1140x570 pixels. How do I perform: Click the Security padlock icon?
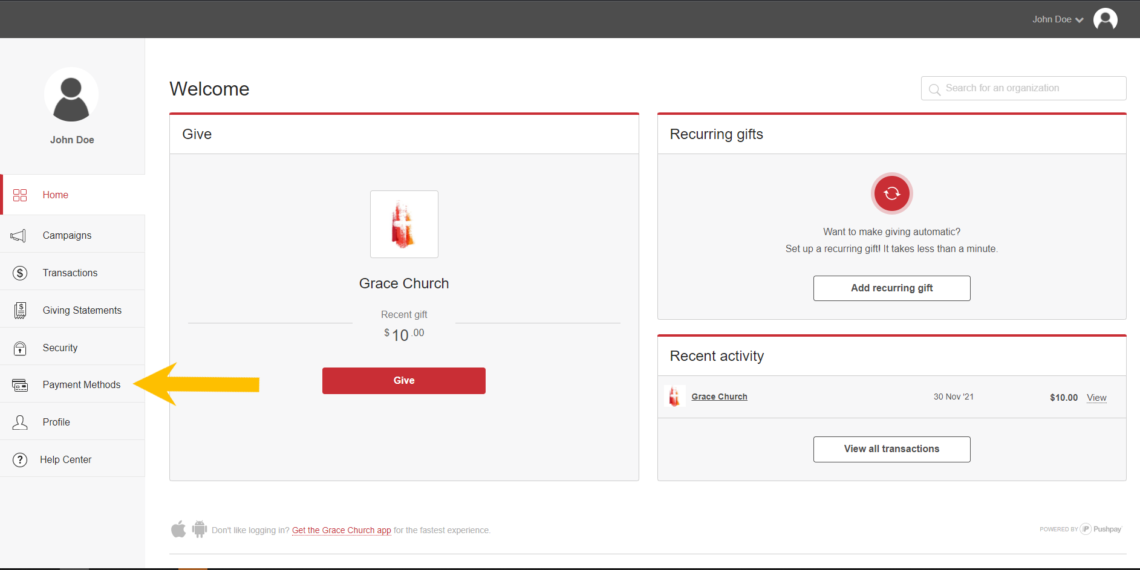[x=20, y=348]
